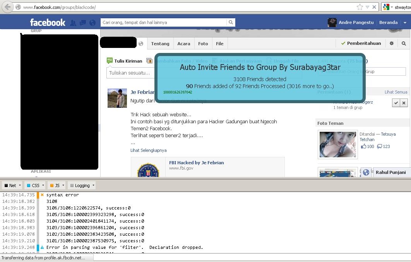Screen dimensions: 411x262
Task: Open the CSS filter dropdown arrow
Action: pyautogui.click(x=43, y=185)
